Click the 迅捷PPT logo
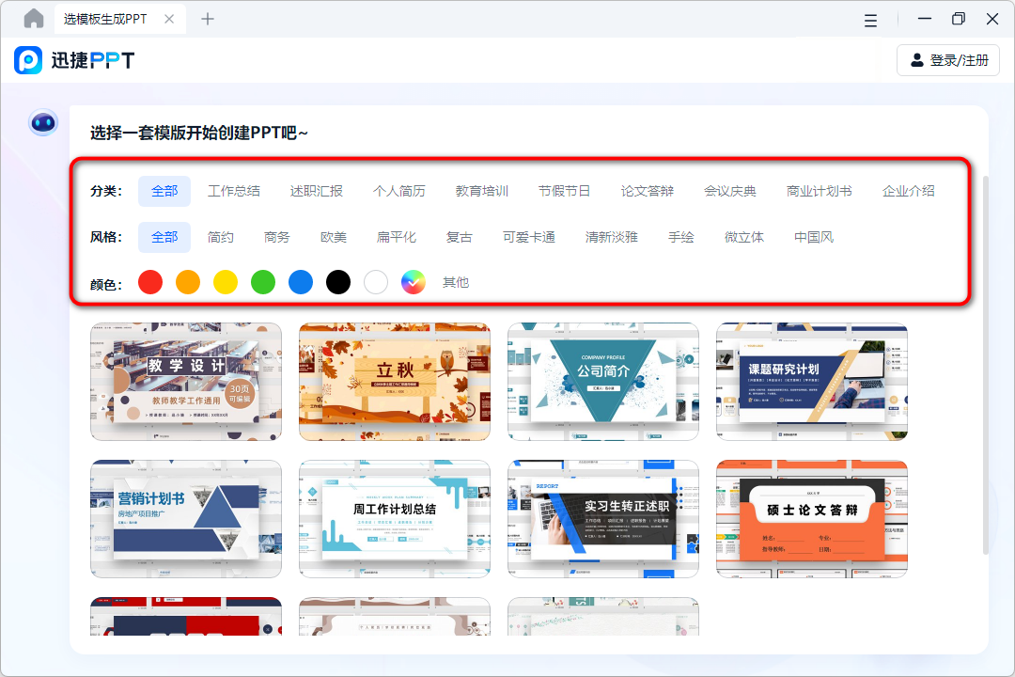The width and height of the screenshot is (1015, 677). [74, 60]
